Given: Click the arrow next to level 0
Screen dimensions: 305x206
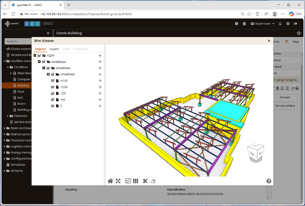Looking at the screenshot, I should (x=100, y=106).
